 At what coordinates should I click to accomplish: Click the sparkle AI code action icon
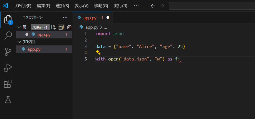point(98,52)
